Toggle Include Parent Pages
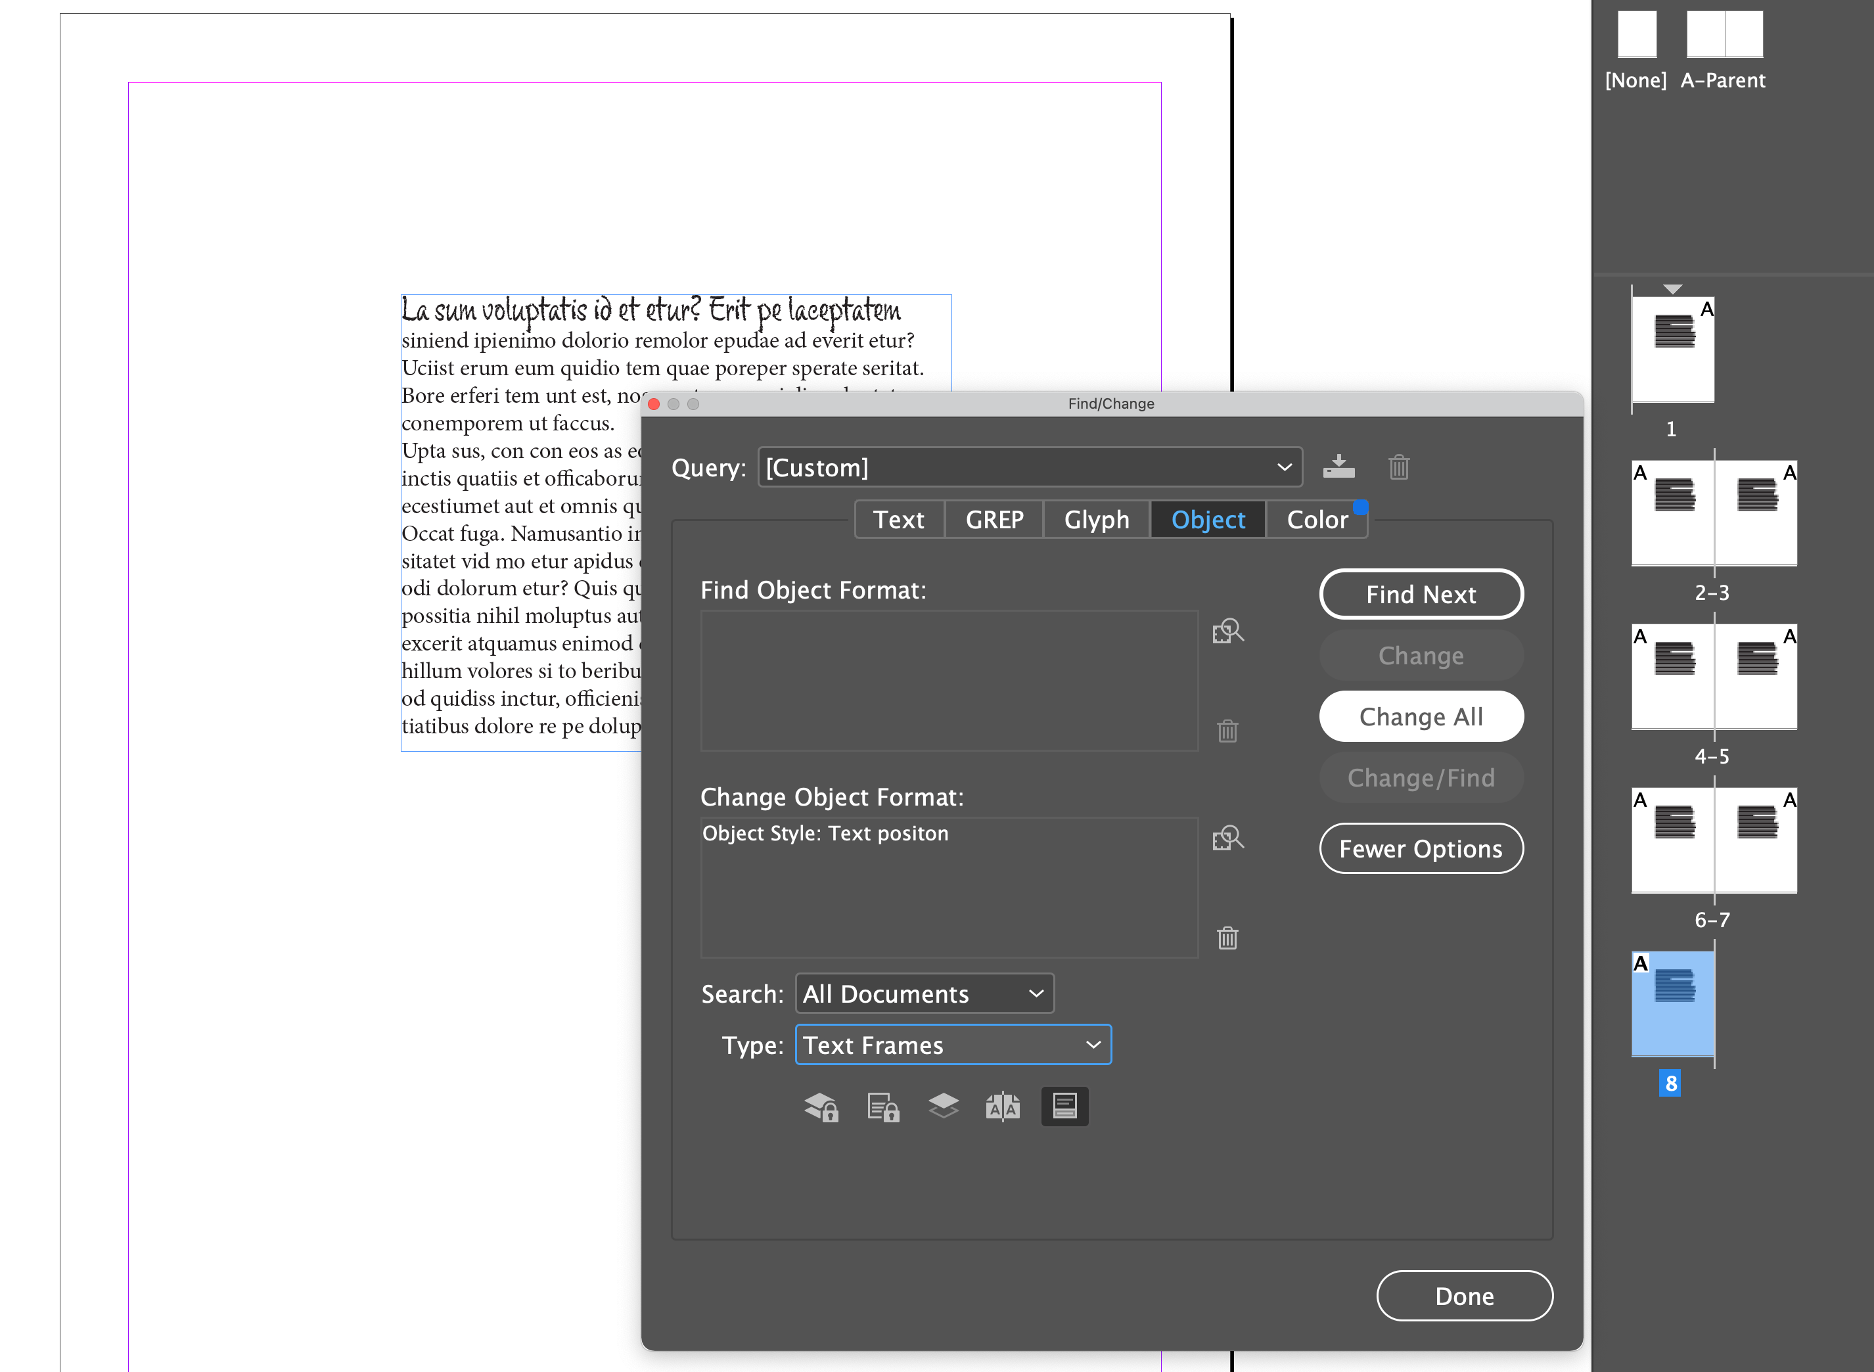The height and width of the screenshot is (1372, 1874). pos(1003,1107)
